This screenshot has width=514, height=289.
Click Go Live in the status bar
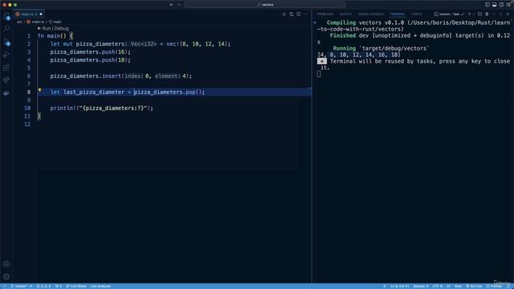[474, 286]
